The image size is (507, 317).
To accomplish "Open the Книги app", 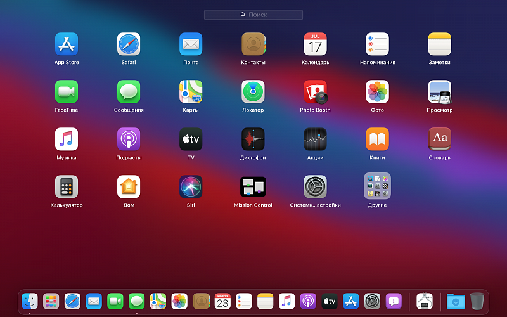I will coord(377,139).
